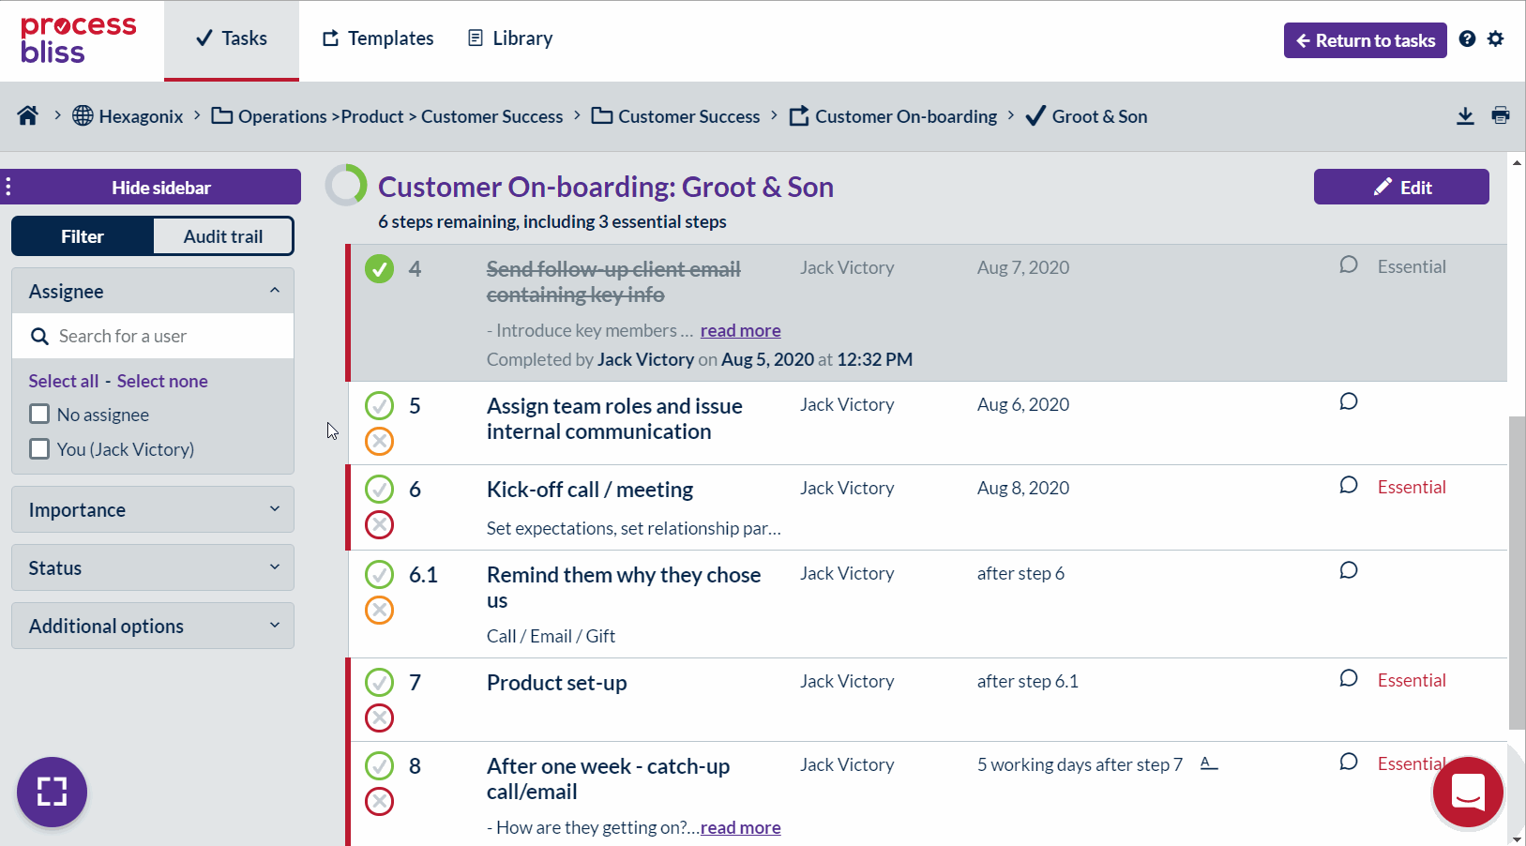Expand the Status filter section
Screen dimensions: 1526x846
click(153, 568)
